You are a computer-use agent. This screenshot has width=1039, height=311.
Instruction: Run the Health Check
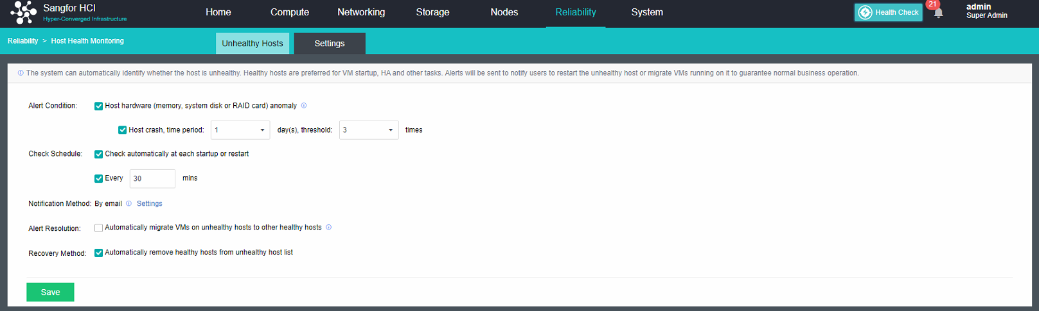coord(888,12)
